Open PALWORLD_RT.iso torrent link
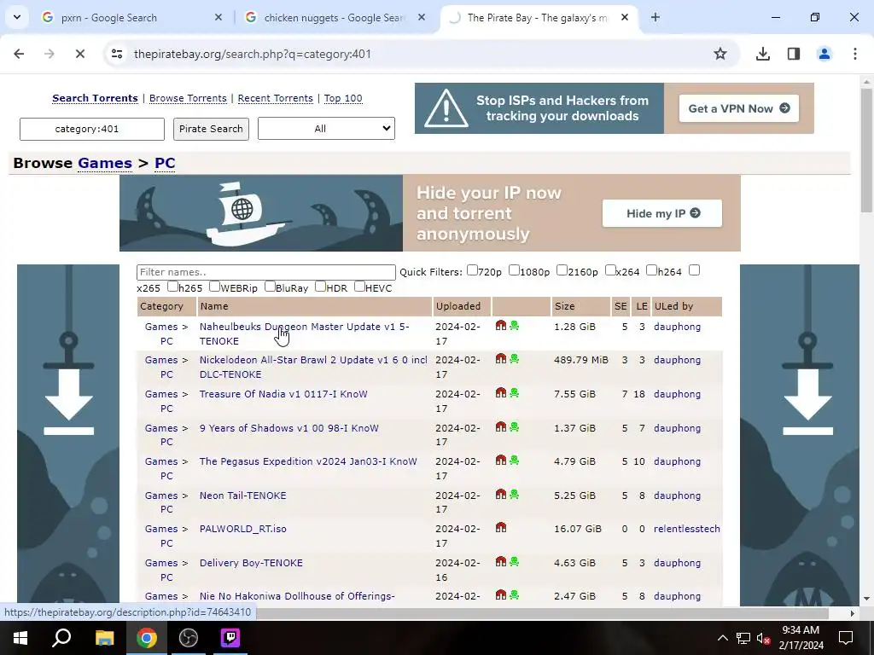 pos(243,529)
